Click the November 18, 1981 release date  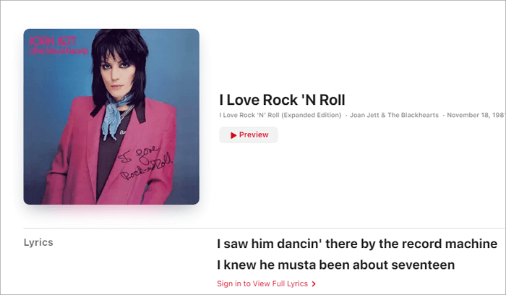tap(476, 116)
